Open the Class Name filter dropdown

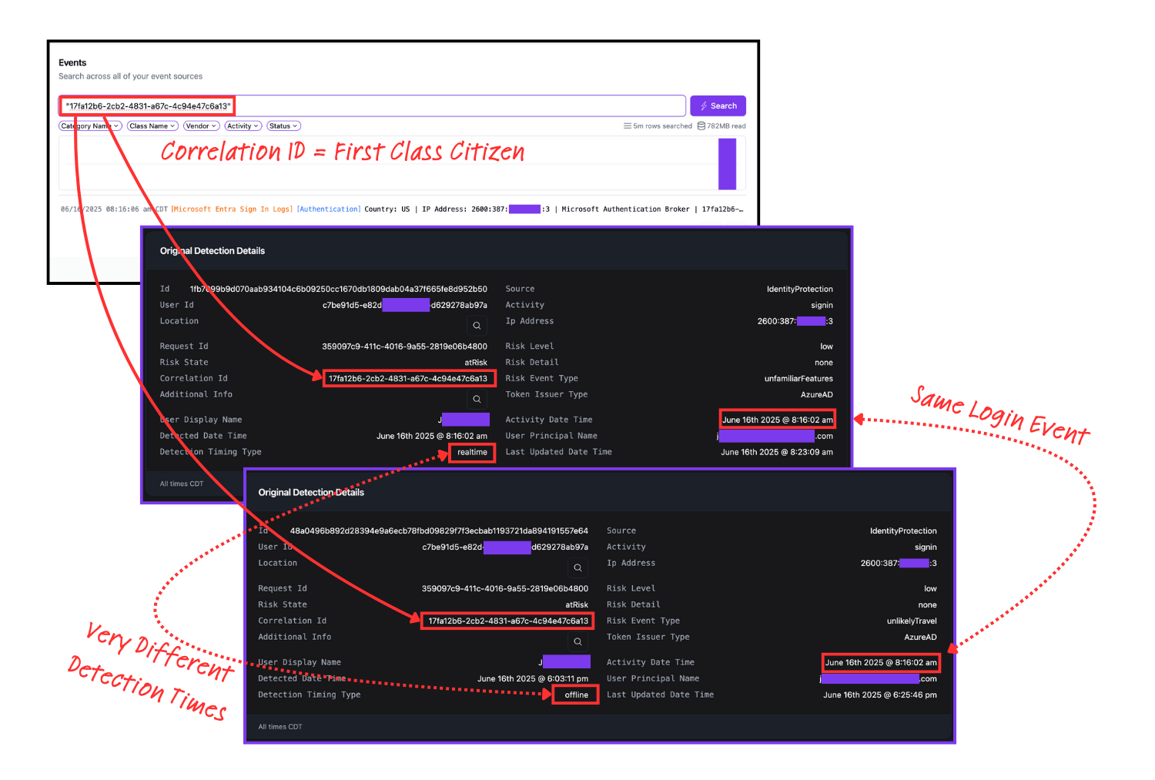(x=152, y=126)
